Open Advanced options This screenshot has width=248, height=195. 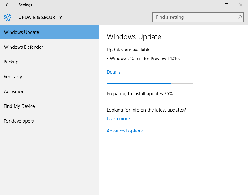pyautogui.click(x=125, y=131)
